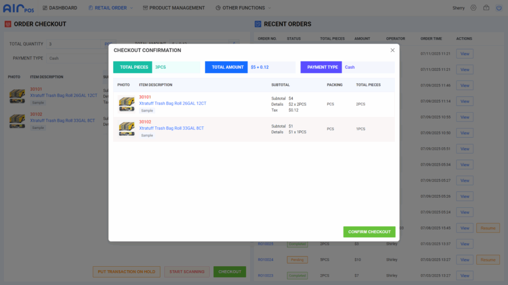Expand the Other Functions dropdown arrow
The width and height of the screenshot is (508, 285).
click(269, 8)
